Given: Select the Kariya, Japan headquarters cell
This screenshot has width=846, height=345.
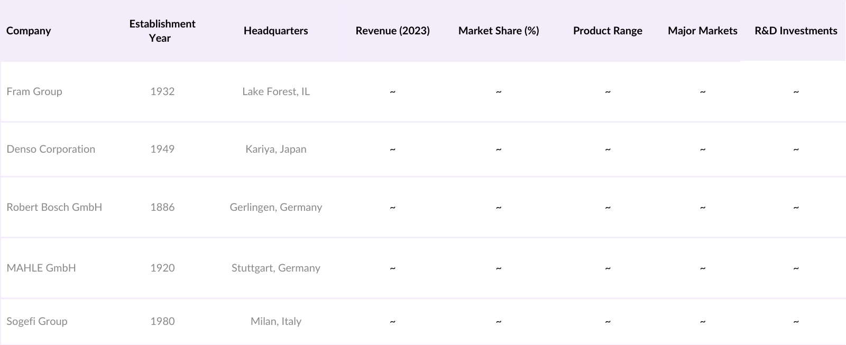Looking at the screenshot, I should coord(276,149).
